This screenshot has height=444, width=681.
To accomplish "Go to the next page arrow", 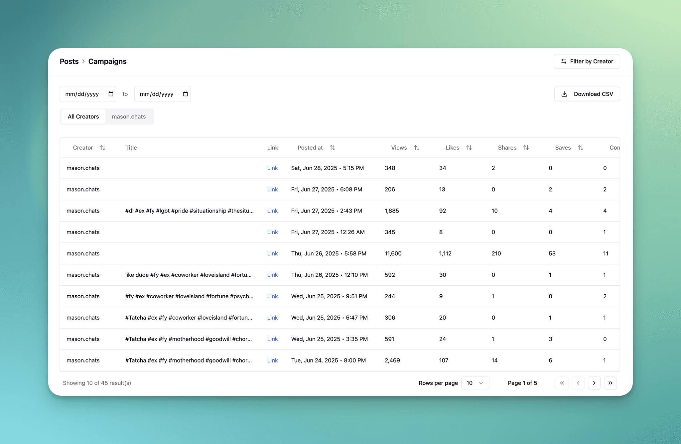I will pyautogui.click(x=594, y=383).
